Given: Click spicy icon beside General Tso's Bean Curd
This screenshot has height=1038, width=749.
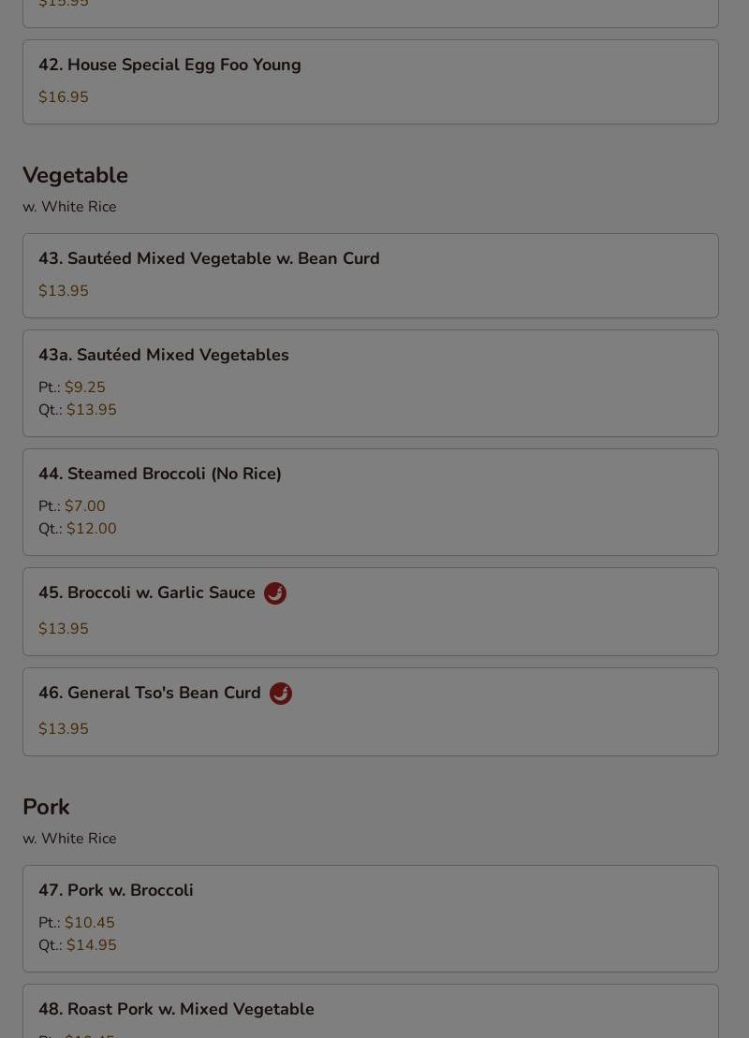Looking at the screenshot, I should coord(281,694).
